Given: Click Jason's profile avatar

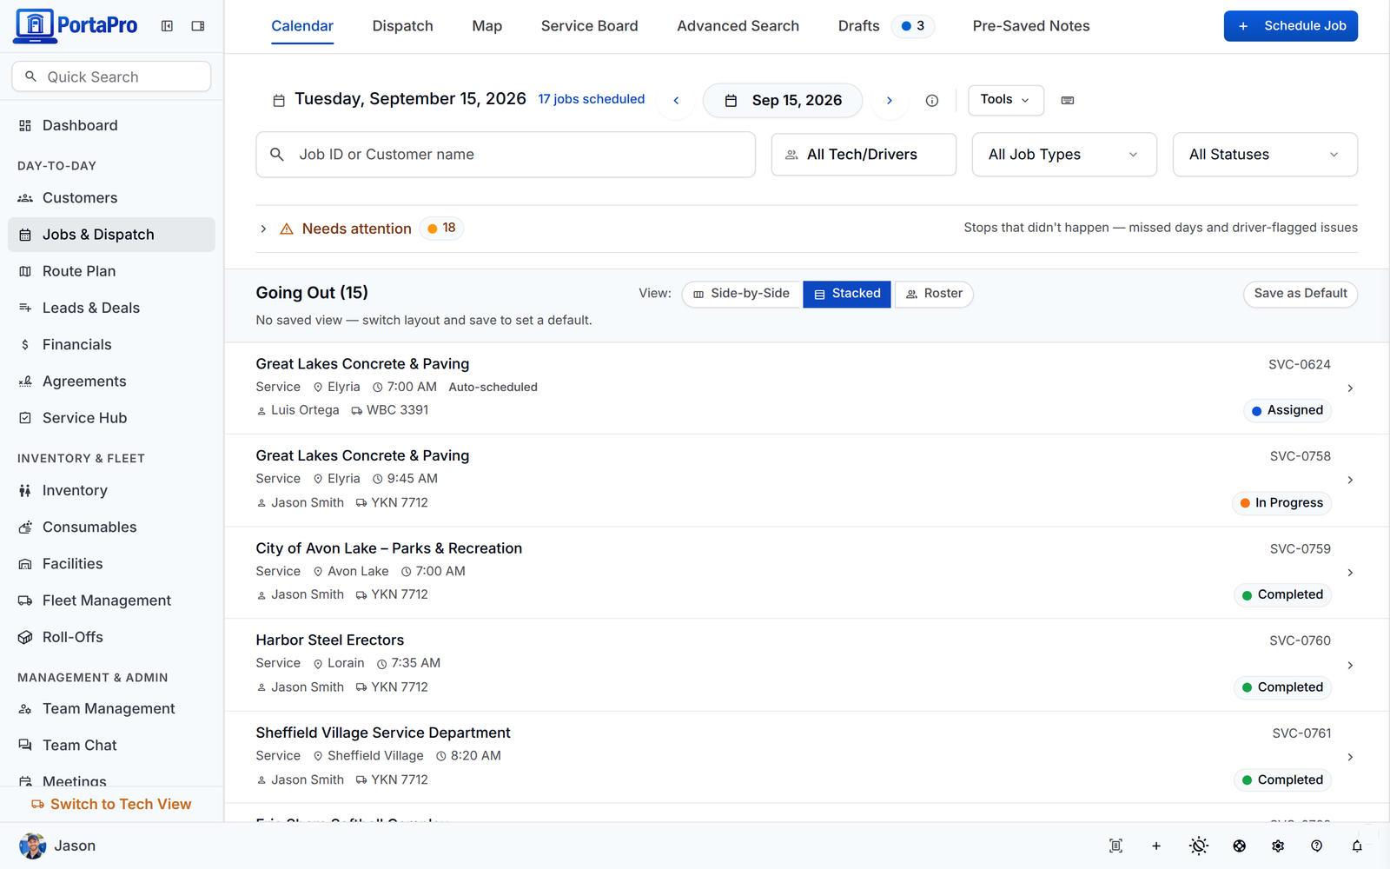Looking at the screenshot, I should (x=33, y=846).
